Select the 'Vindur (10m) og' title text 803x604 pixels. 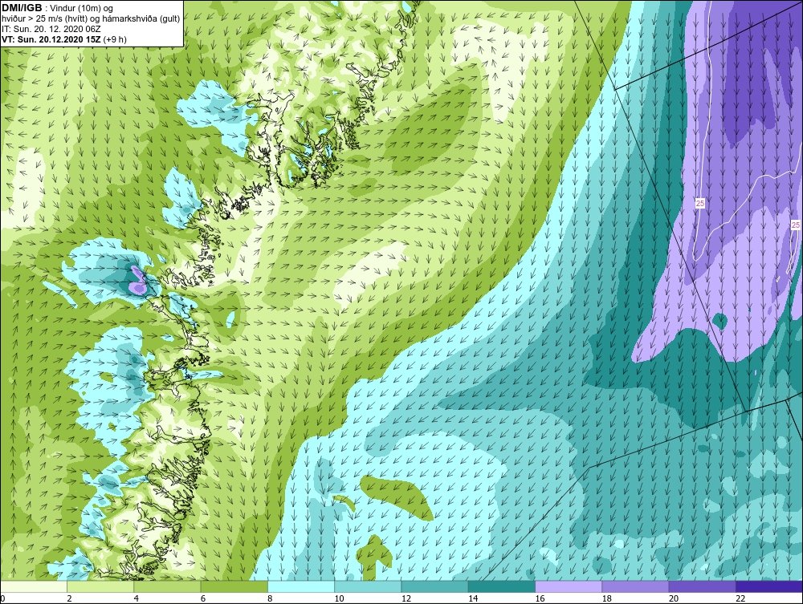tap(83, 8)
